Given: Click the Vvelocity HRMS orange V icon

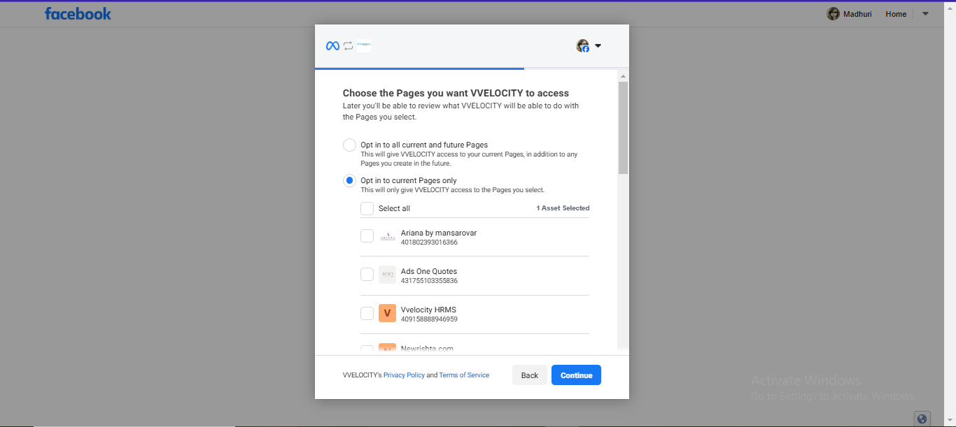Looking at the screenshot, I should coord(387,313).
